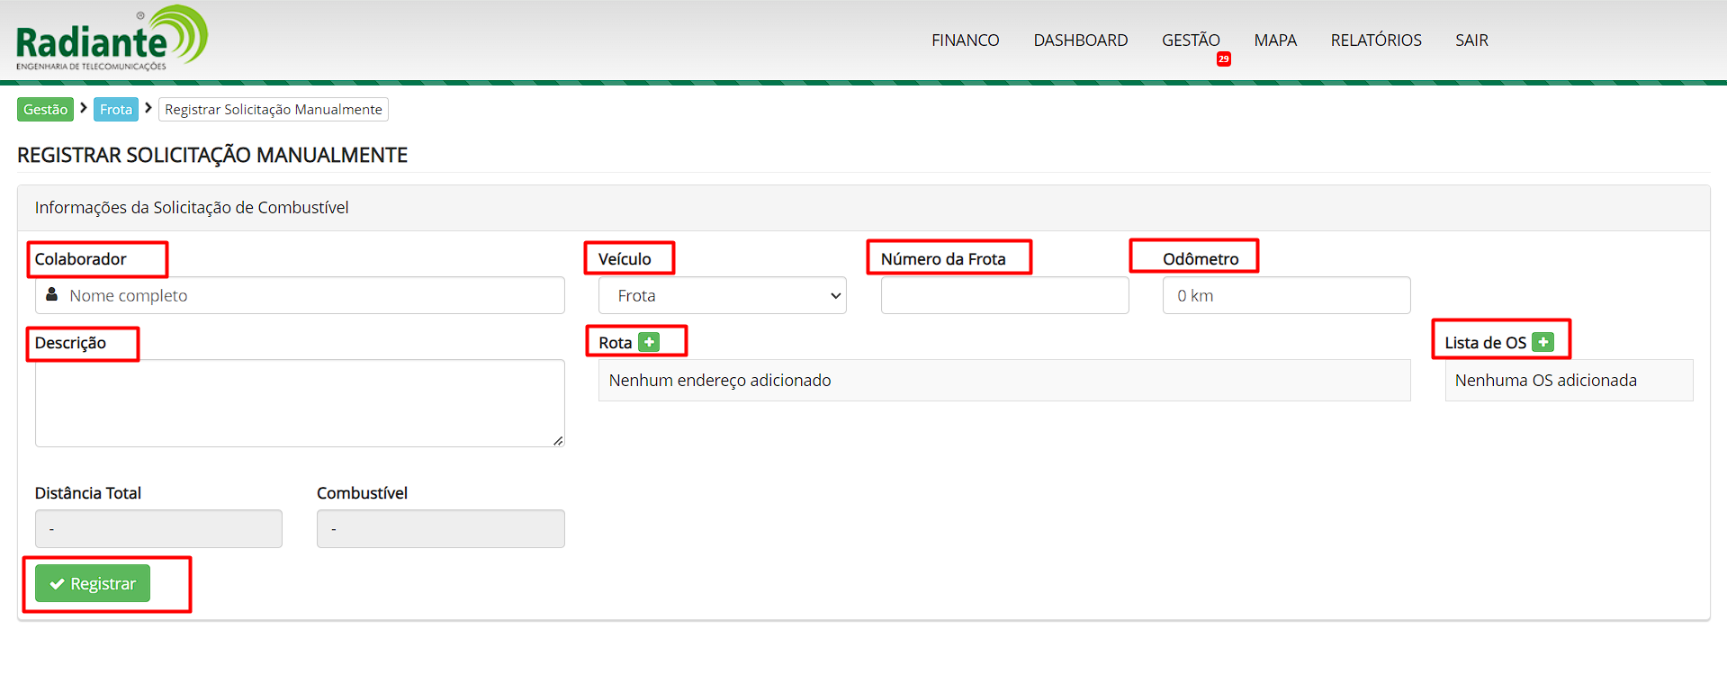Open the GESTÃO menu
The width and height of the screenshot is (1727, 675).
click(x=1190, y=40)
